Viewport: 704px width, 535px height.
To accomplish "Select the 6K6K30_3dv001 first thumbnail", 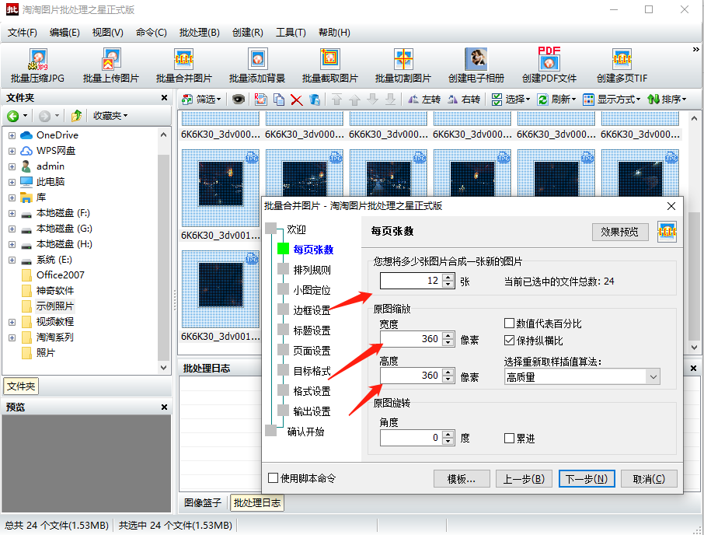I will 221,187.
